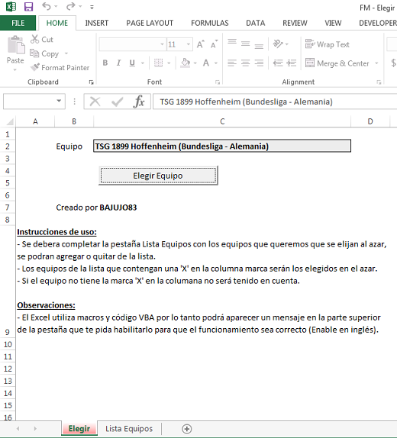Click Decrease Indent icon
The image size is (397, 438).
coord(278,63)
